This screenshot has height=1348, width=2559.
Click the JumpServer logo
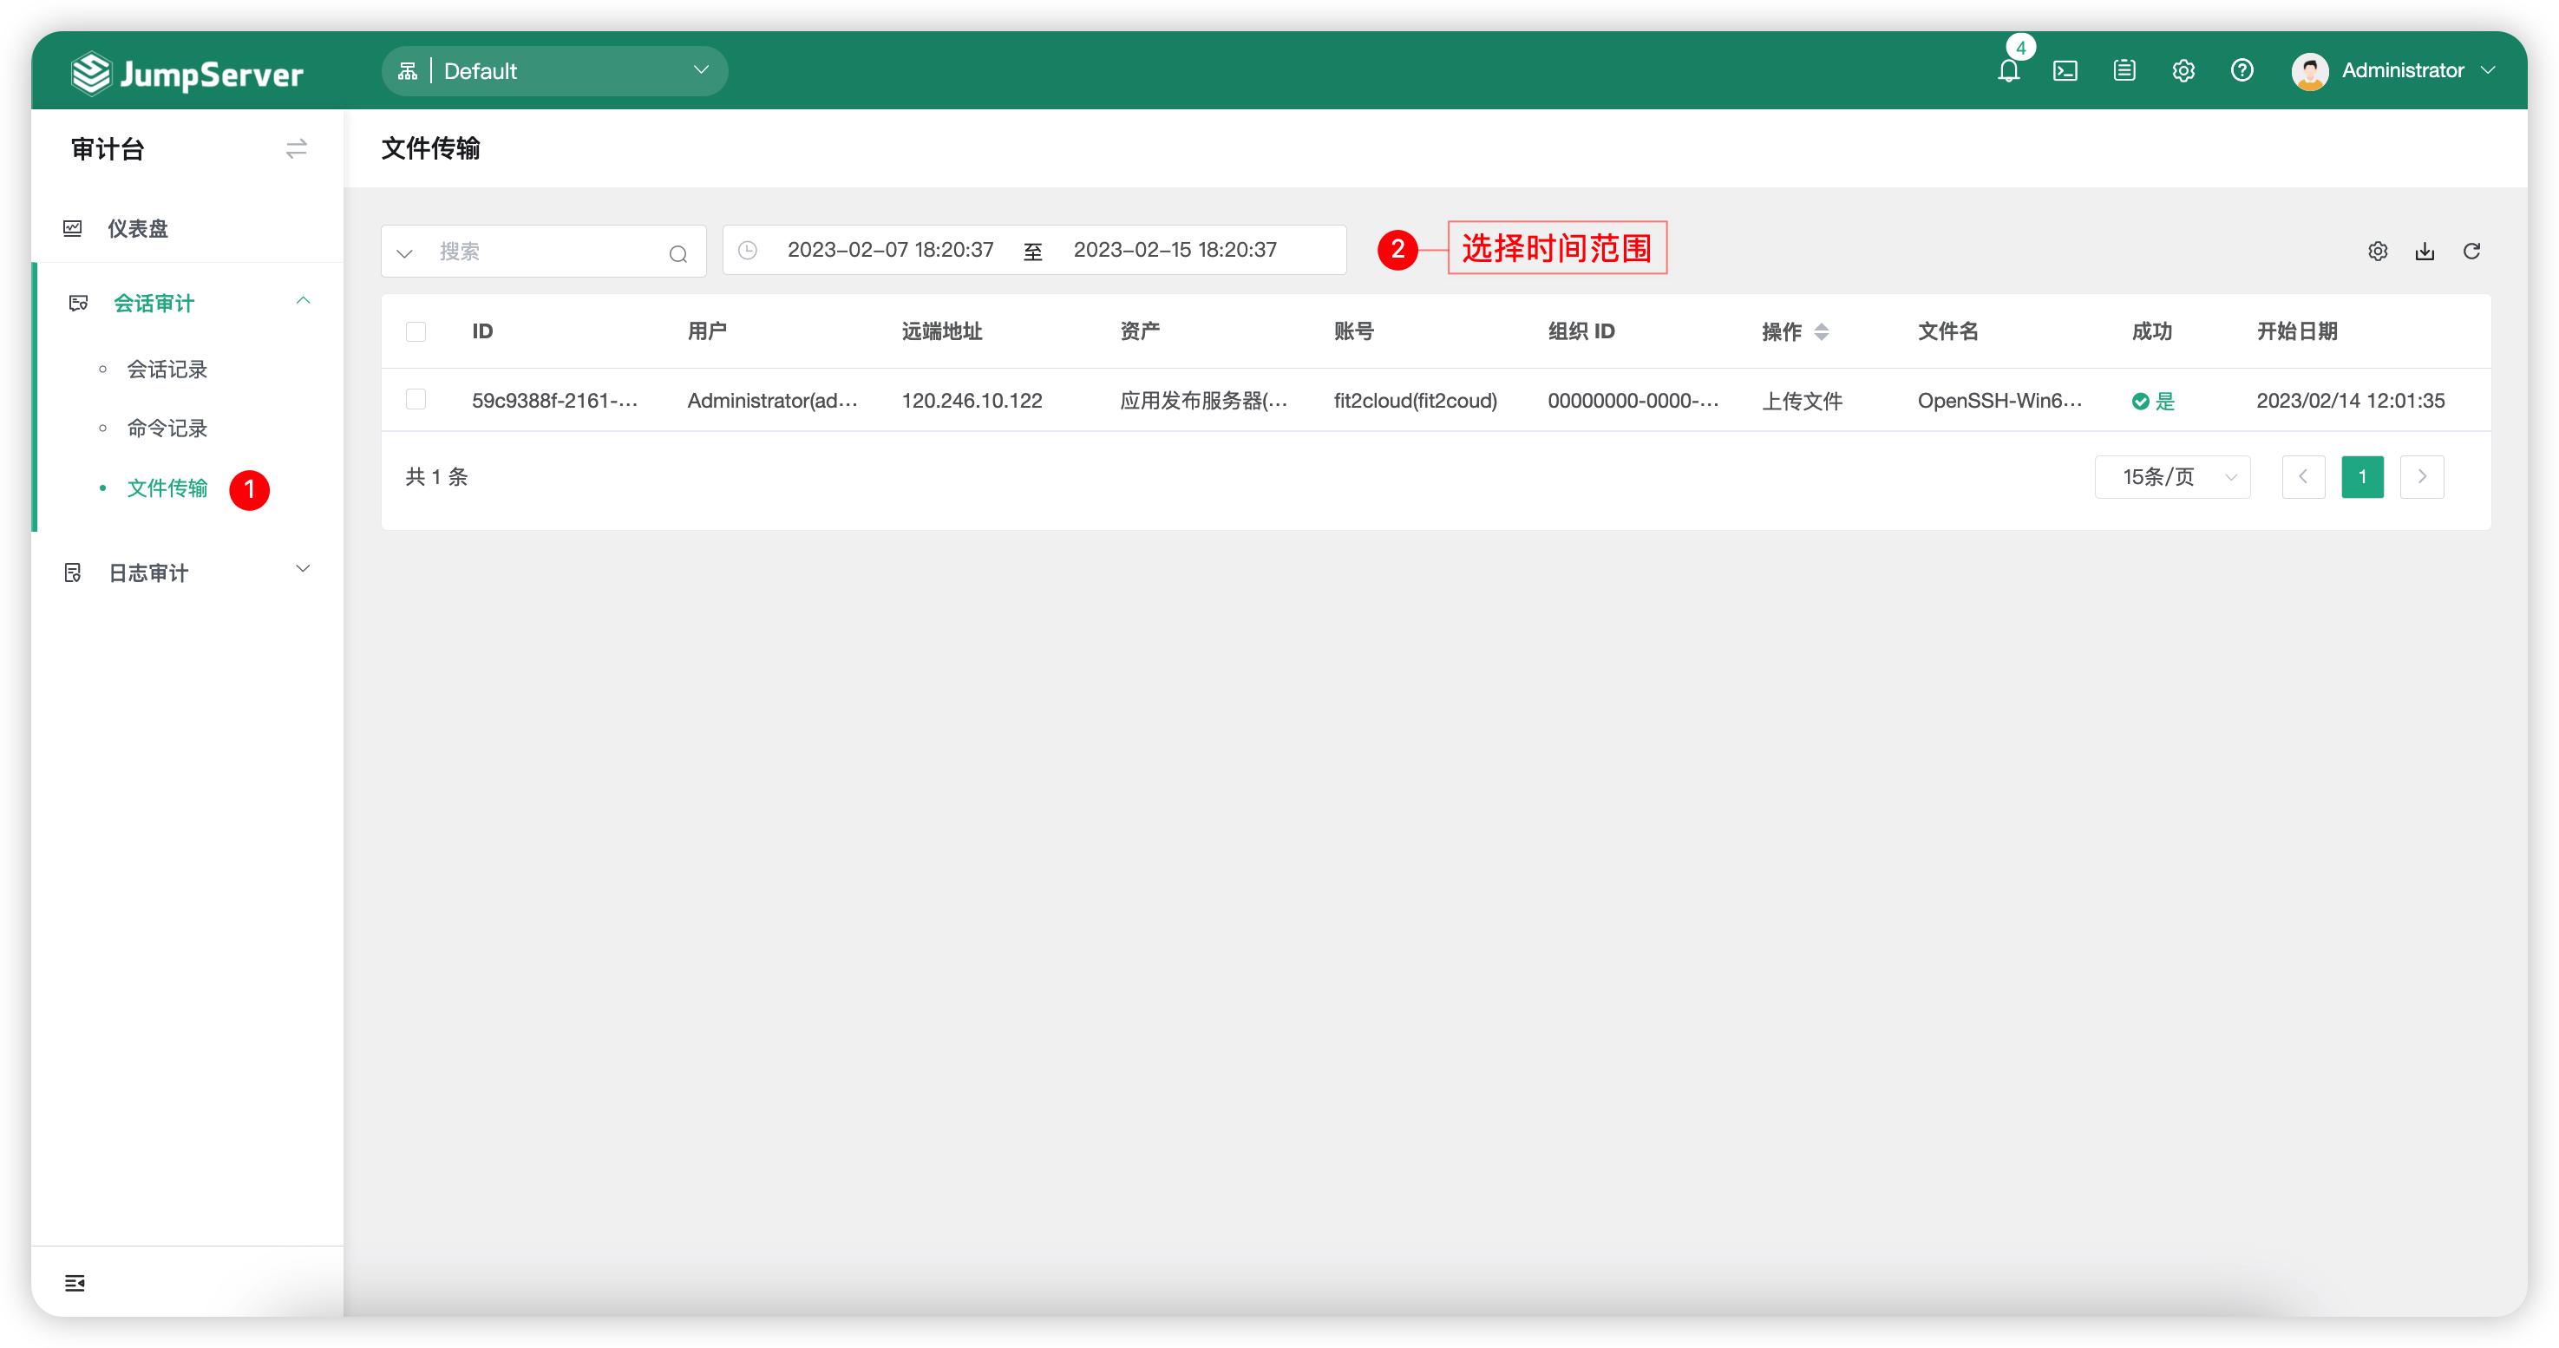pos(187,74)
